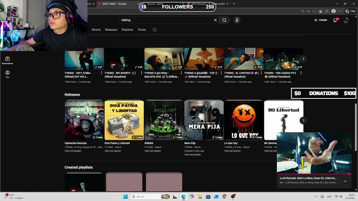Open Microsoft Edge from the taskbar
This screenshot has width=358, height=201.
point(183,197)
